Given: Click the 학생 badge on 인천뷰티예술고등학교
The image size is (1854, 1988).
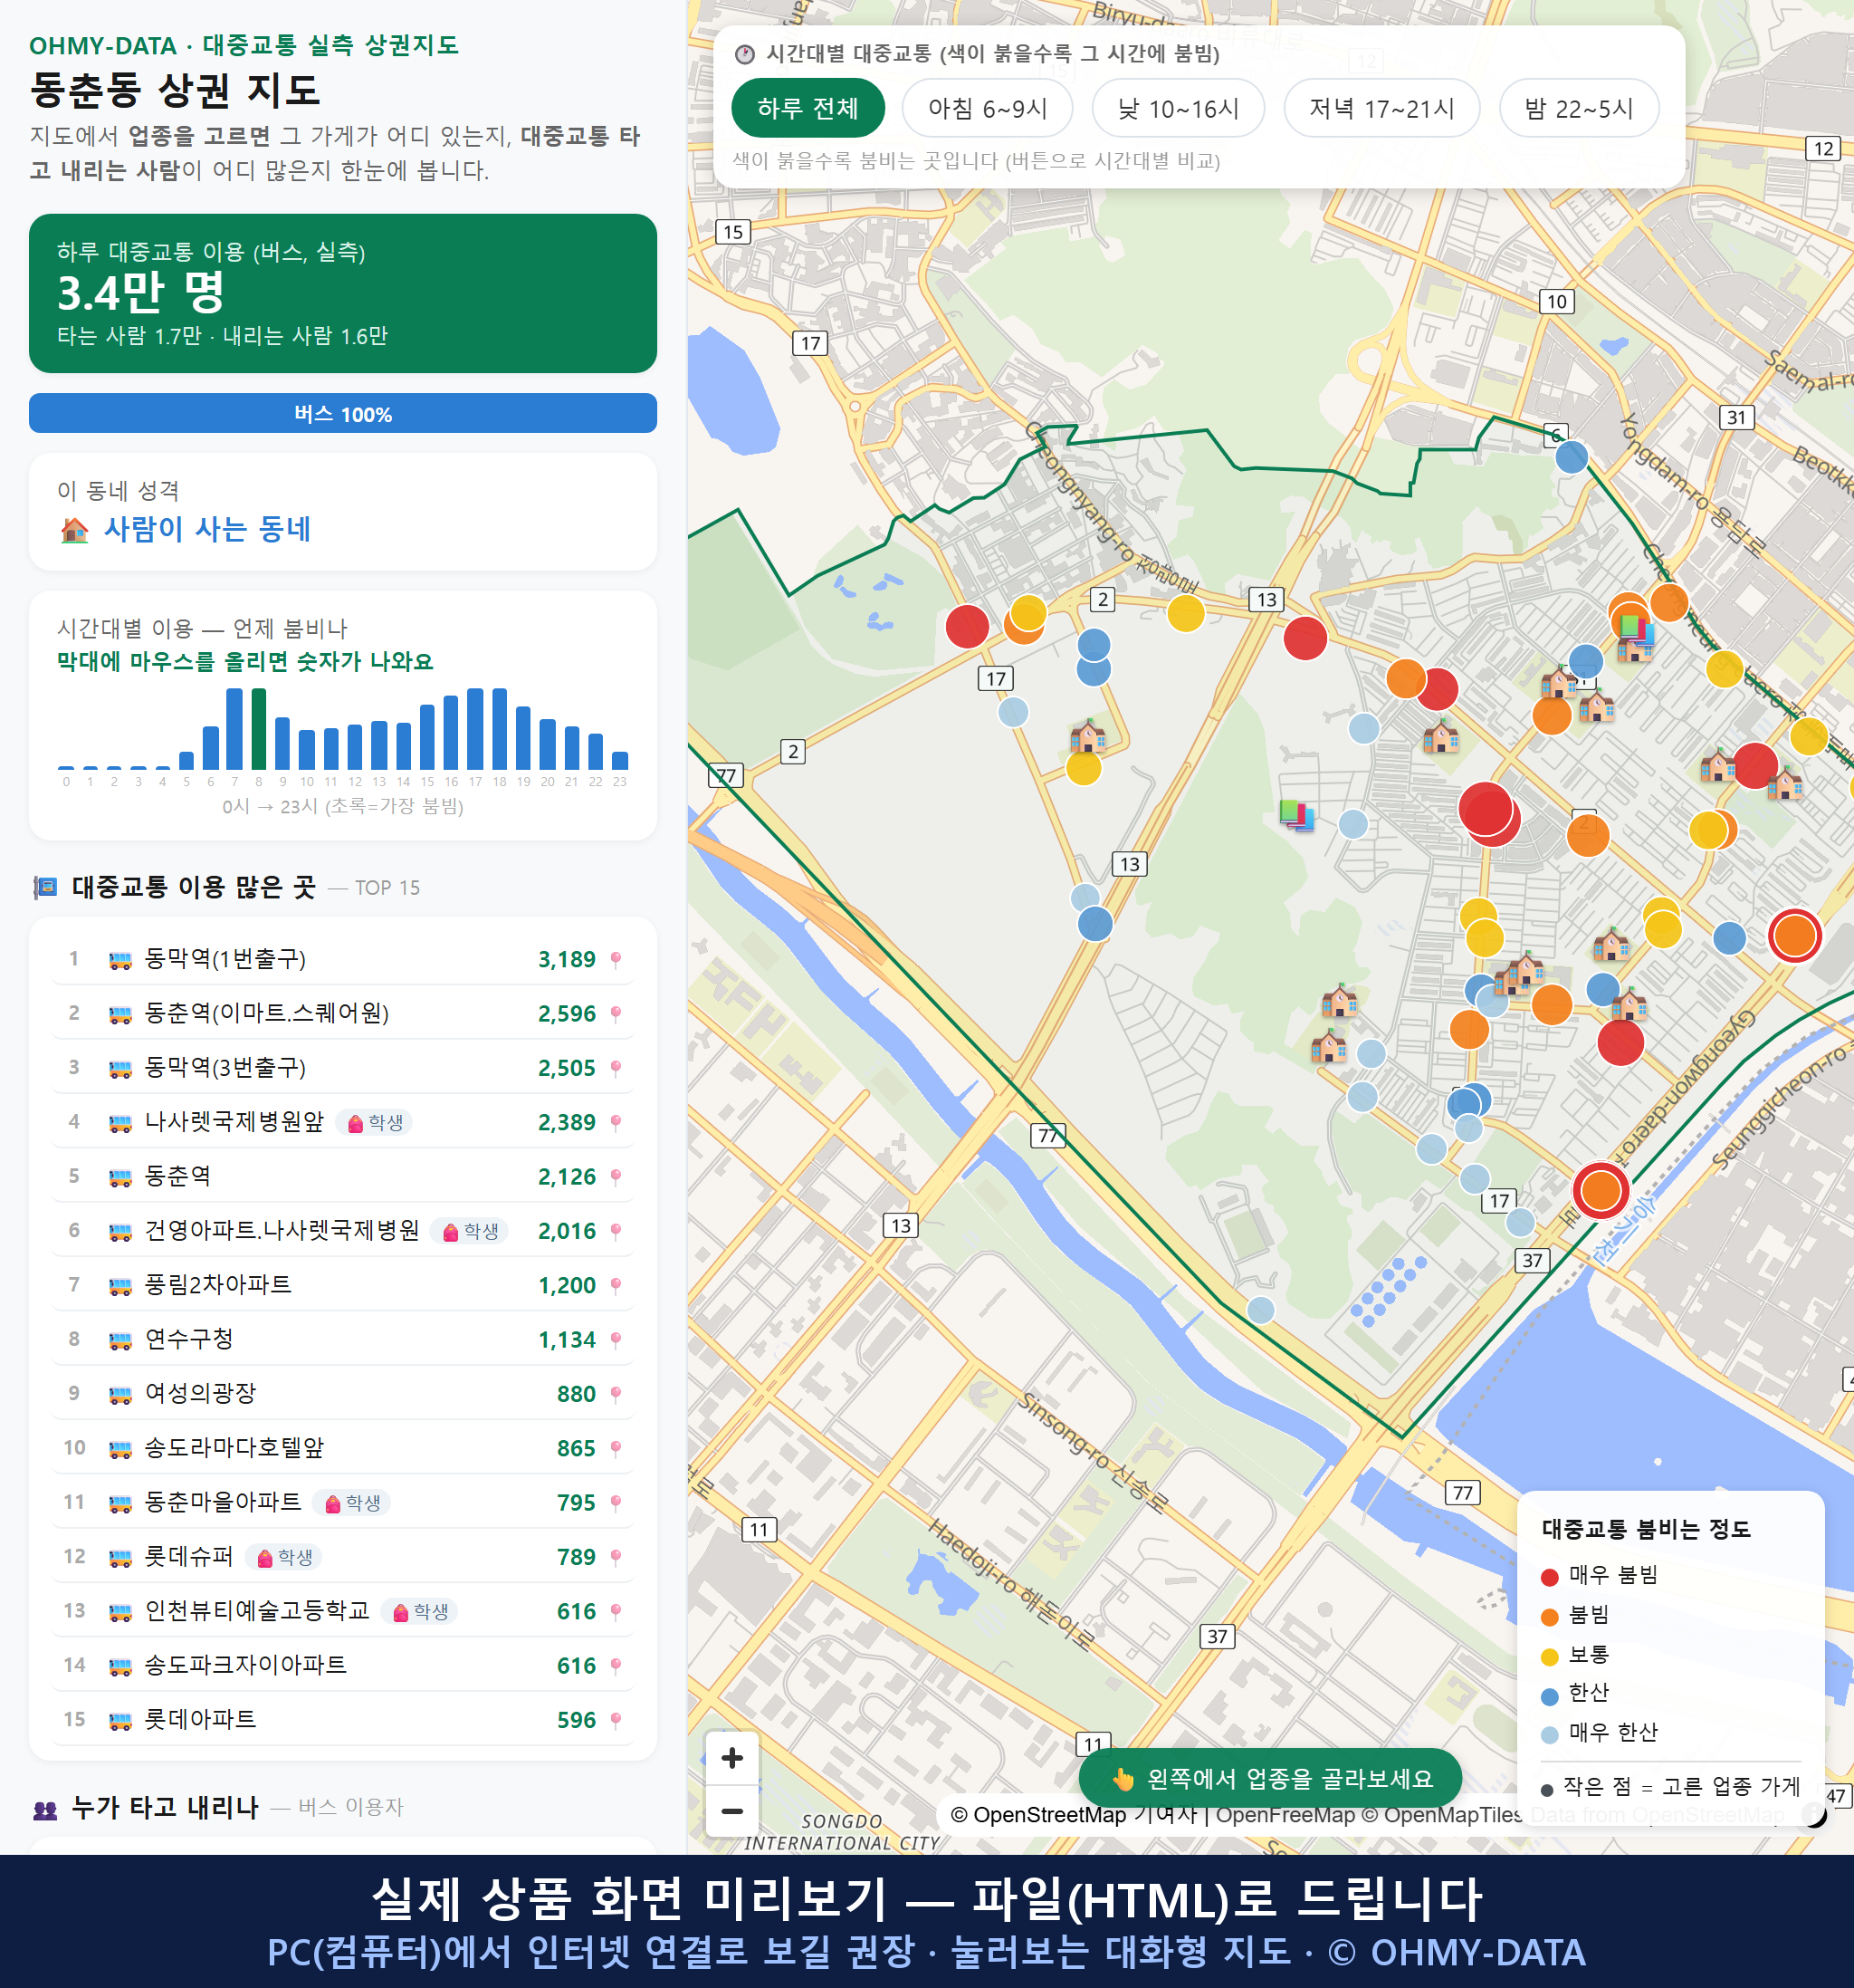Looking at the screenshot, I should (420, 1612).
